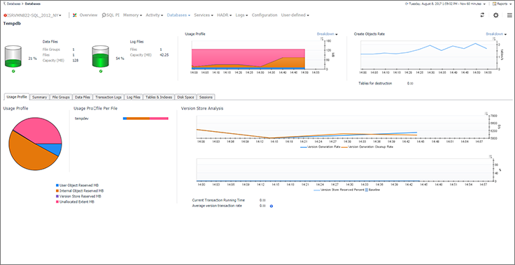Image resolution: width=515 pixels, height=265 pixels.
Task: Click the Version Store Reserved Percent legend
Action: click(x=339, y=190)
